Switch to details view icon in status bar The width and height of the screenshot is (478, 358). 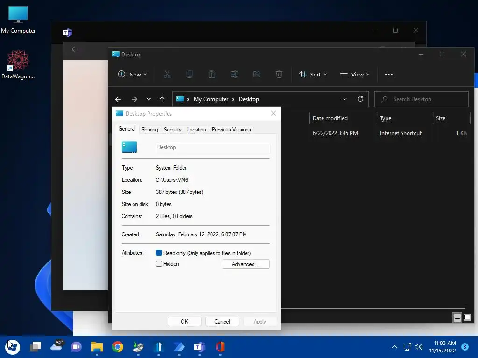click(x=457, y=318)
